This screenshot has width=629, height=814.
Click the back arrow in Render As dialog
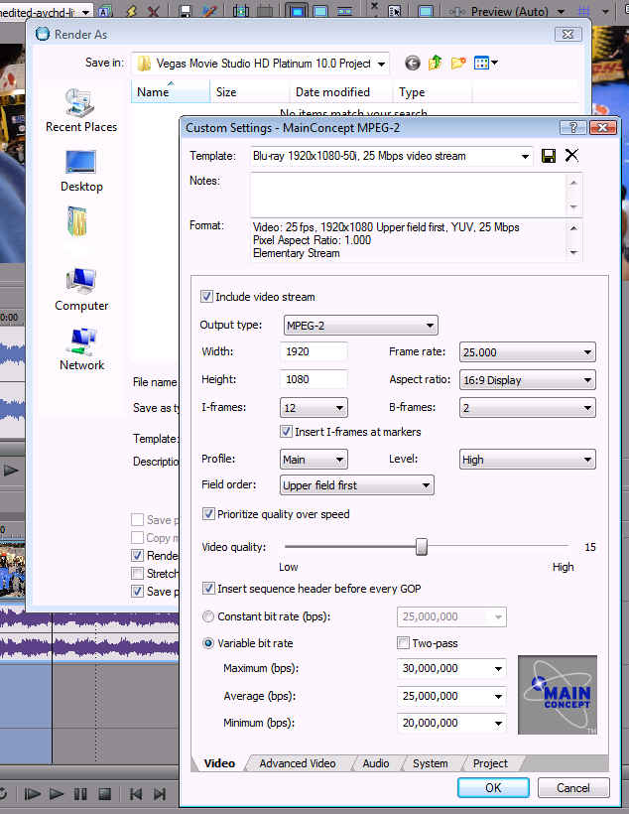(412, 64)
